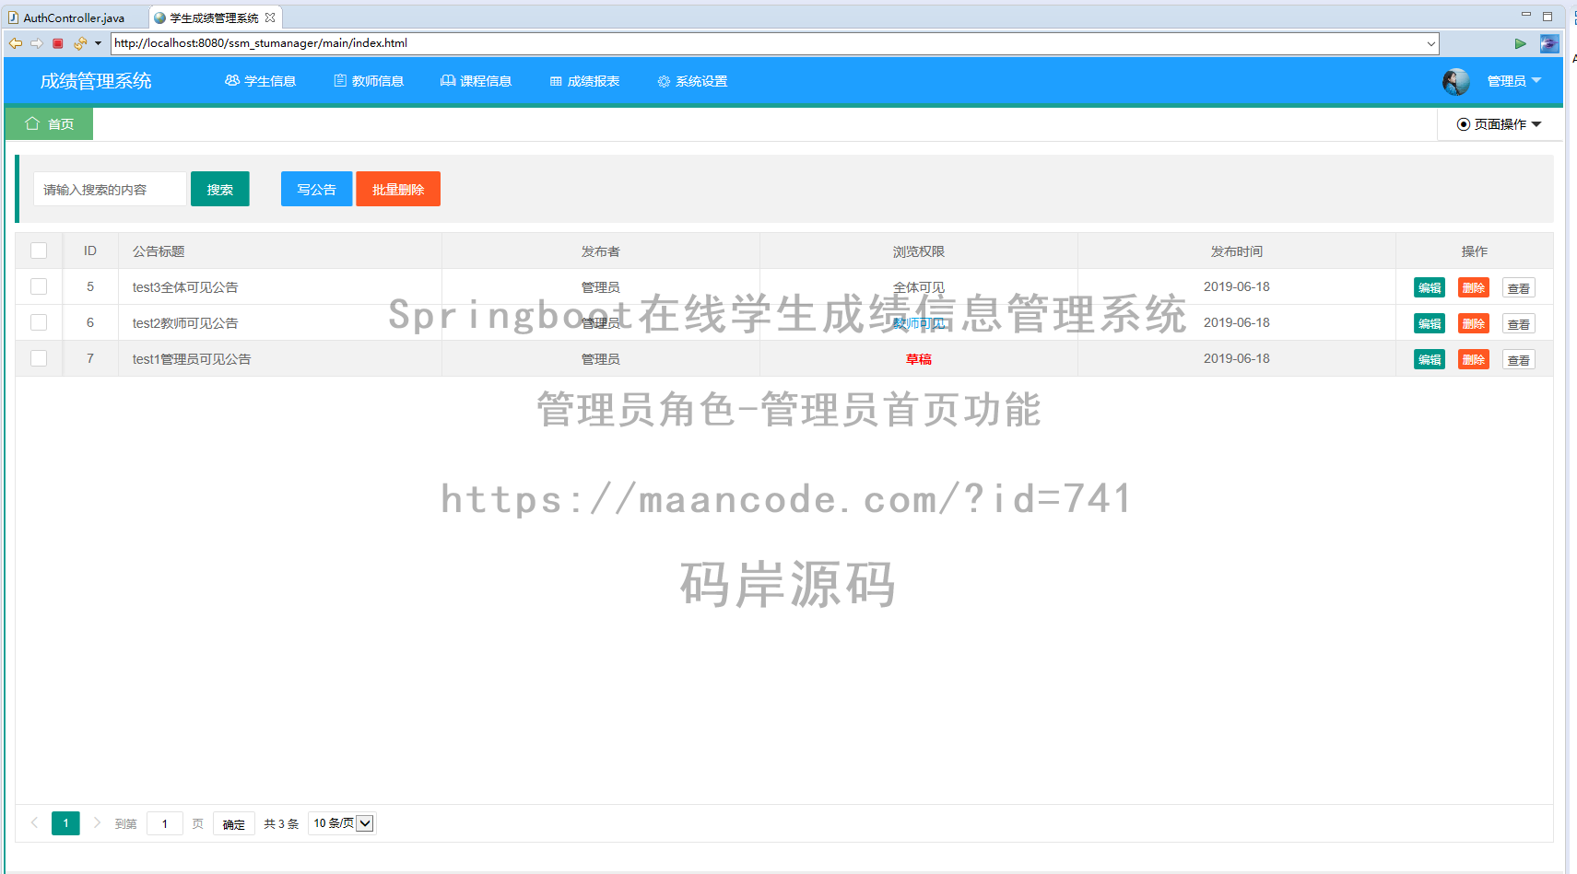Expand the URL address bar dropdown

coord(1430,43)
